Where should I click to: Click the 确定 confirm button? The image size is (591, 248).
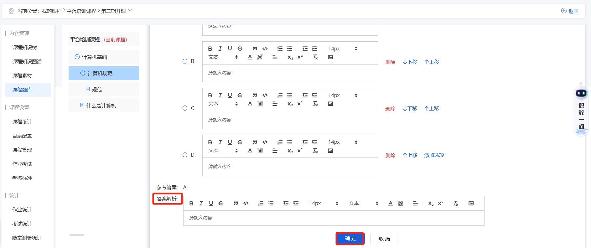tap(350, 239)
